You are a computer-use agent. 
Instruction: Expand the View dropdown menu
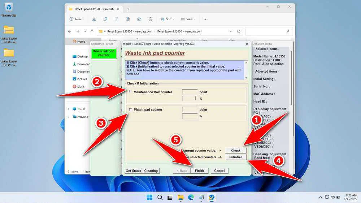[188, 19]
